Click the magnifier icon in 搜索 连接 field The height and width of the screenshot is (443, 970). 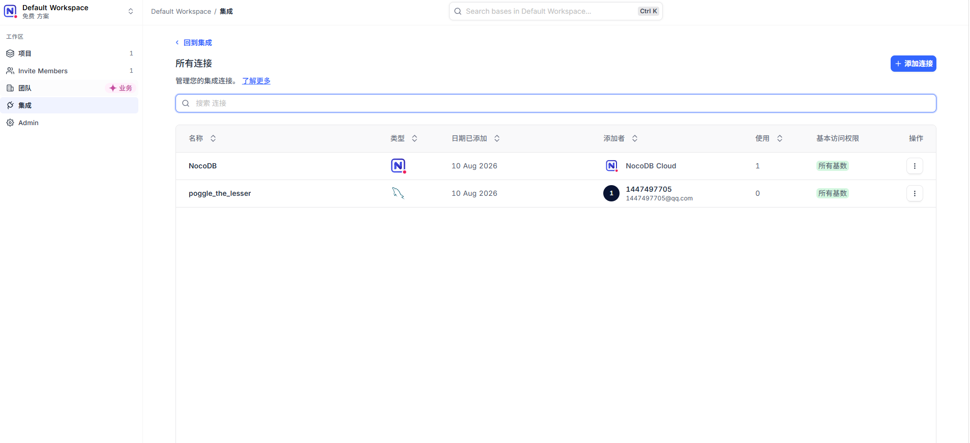[x=186, y=103]
